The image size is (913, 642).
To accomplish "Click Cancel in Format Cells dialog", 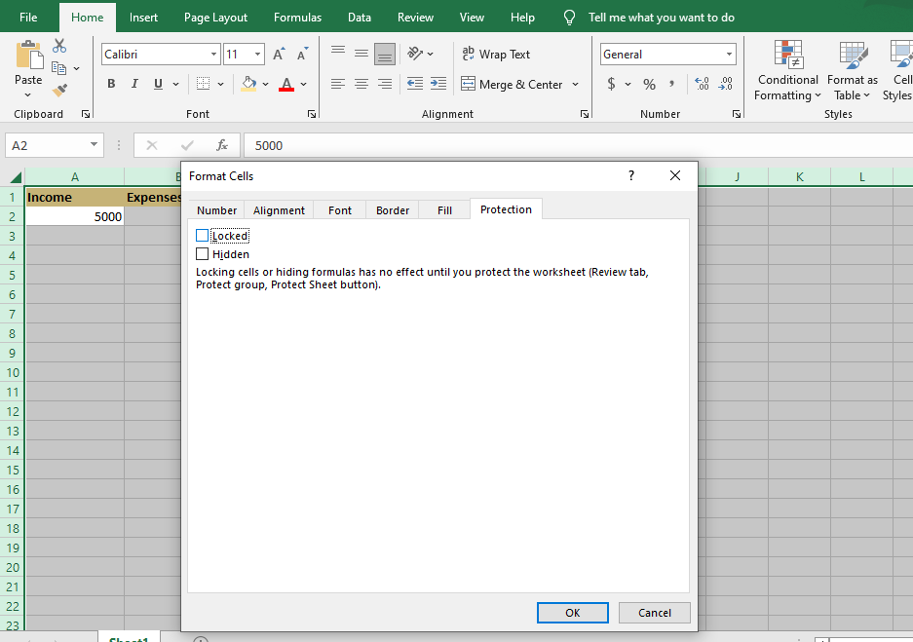I will [x=654, y=613].
